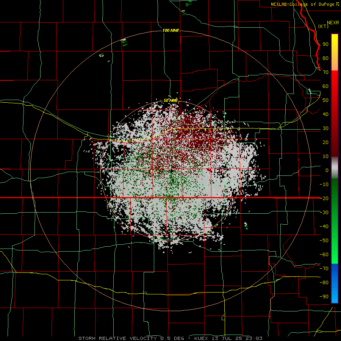Click the -10 label on the velocity scale
This screenshot has width=341, height=341.
[x=324, y=185]
